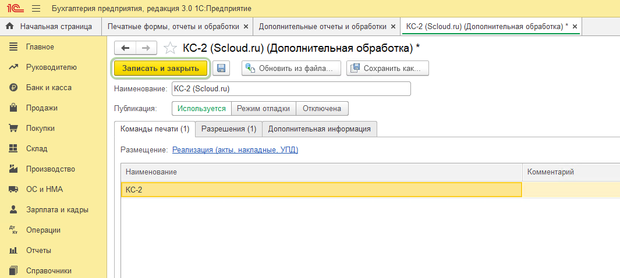This screenshot has height=278, width=620.
Task: Open the ОС и НМА section label
Action: tap(44, 190)
